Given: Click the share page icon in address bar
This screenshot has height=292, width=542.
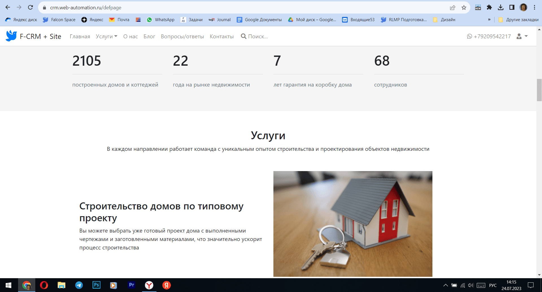Looking at the screenshot, I should coord(452,8).
